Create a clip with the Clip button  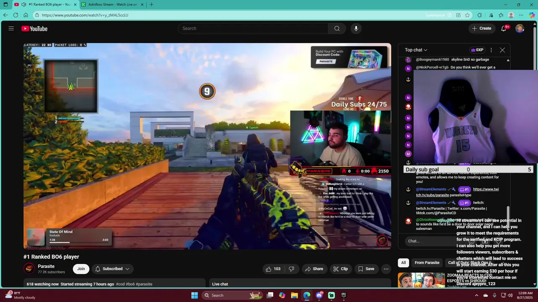(340, 269)
